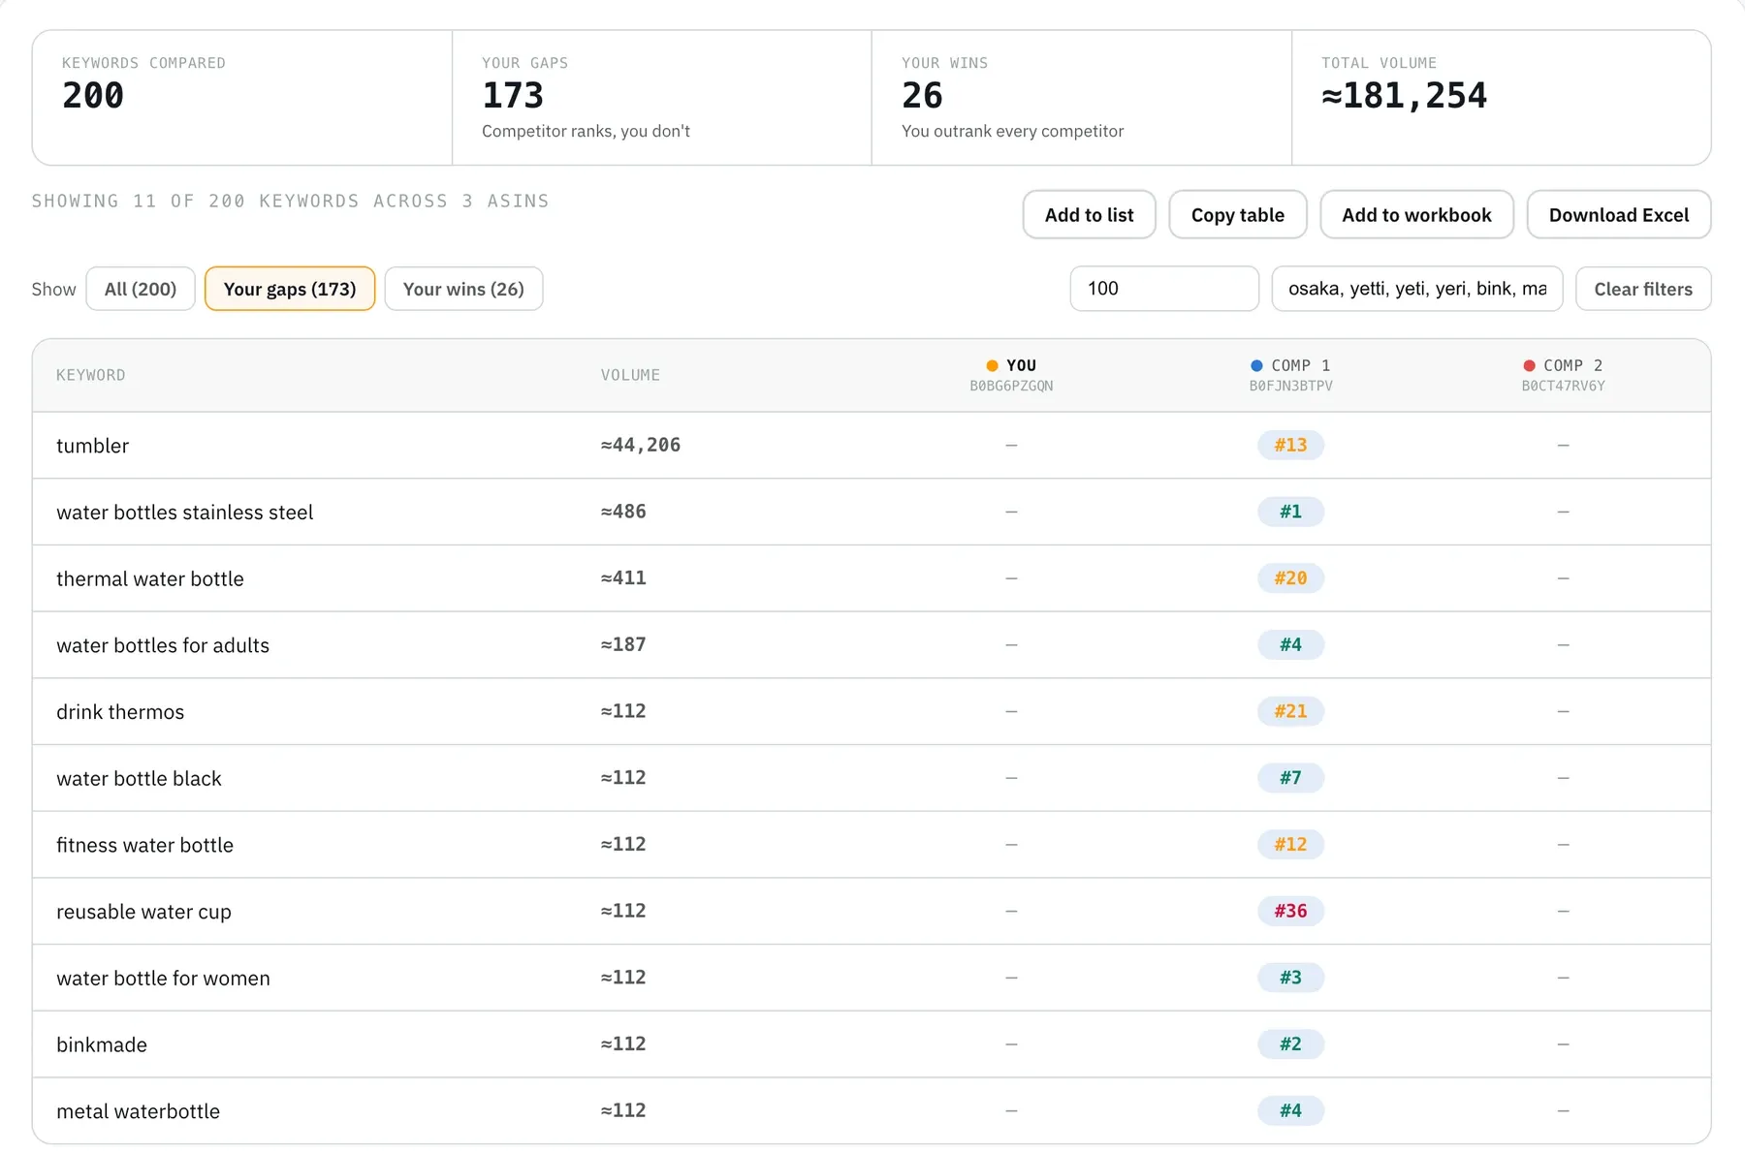Screen dimensions: 1745x1152
Task: Sort by the KEYWORD column header
Action: tap(90, 375)
